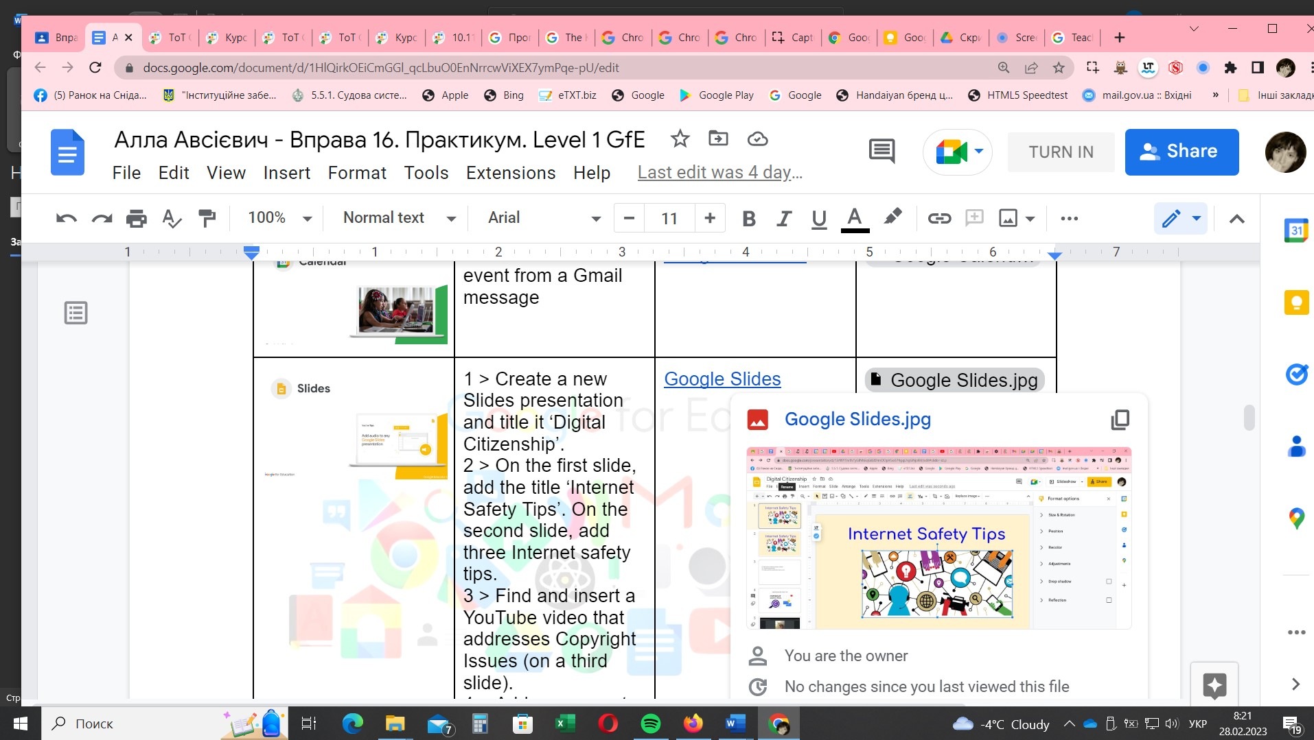Open the text color picker
The width and height of the screenshot is (1314, 740).
coord(854,218)
